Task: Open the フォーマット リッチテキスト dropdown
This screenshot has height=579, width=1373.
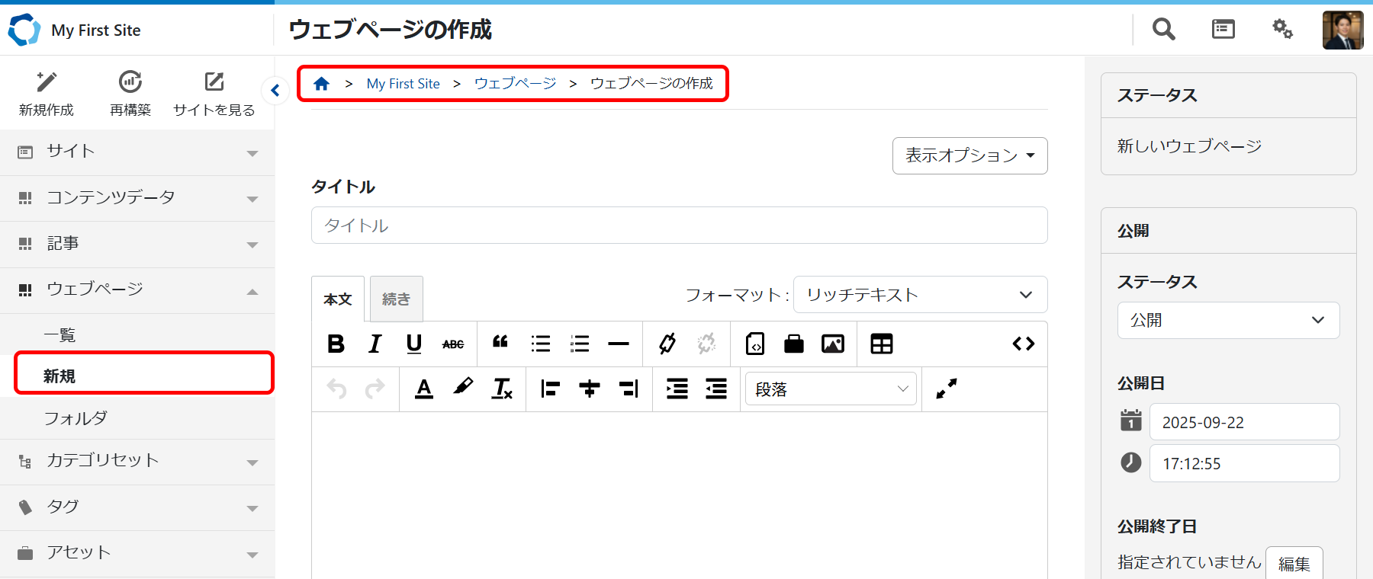Action: tap(920, 295)
